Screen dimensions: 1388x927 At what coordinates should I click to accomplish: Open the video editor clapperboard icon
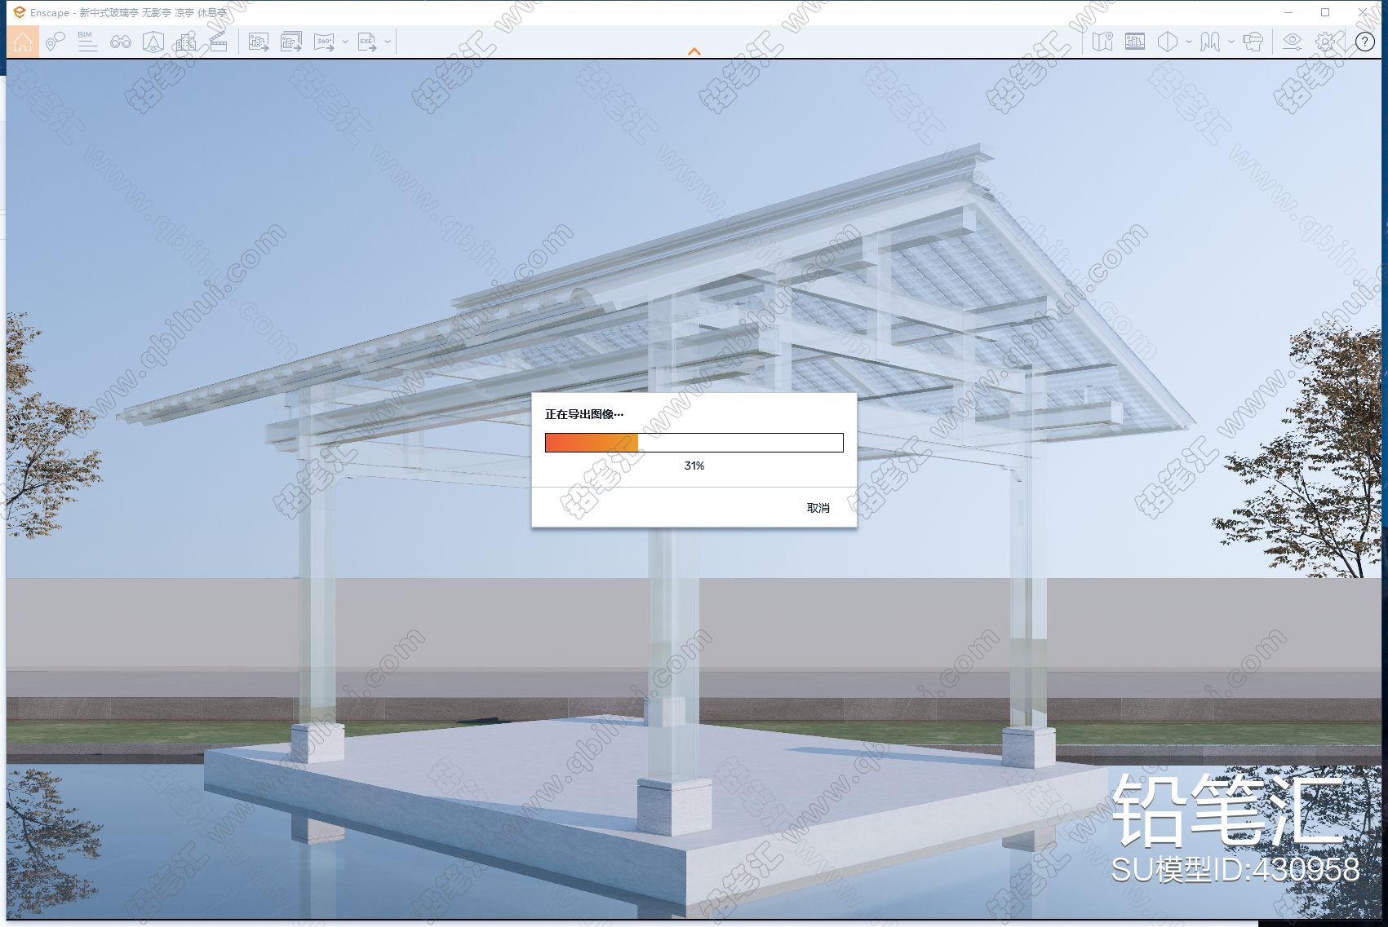(218, 42)
